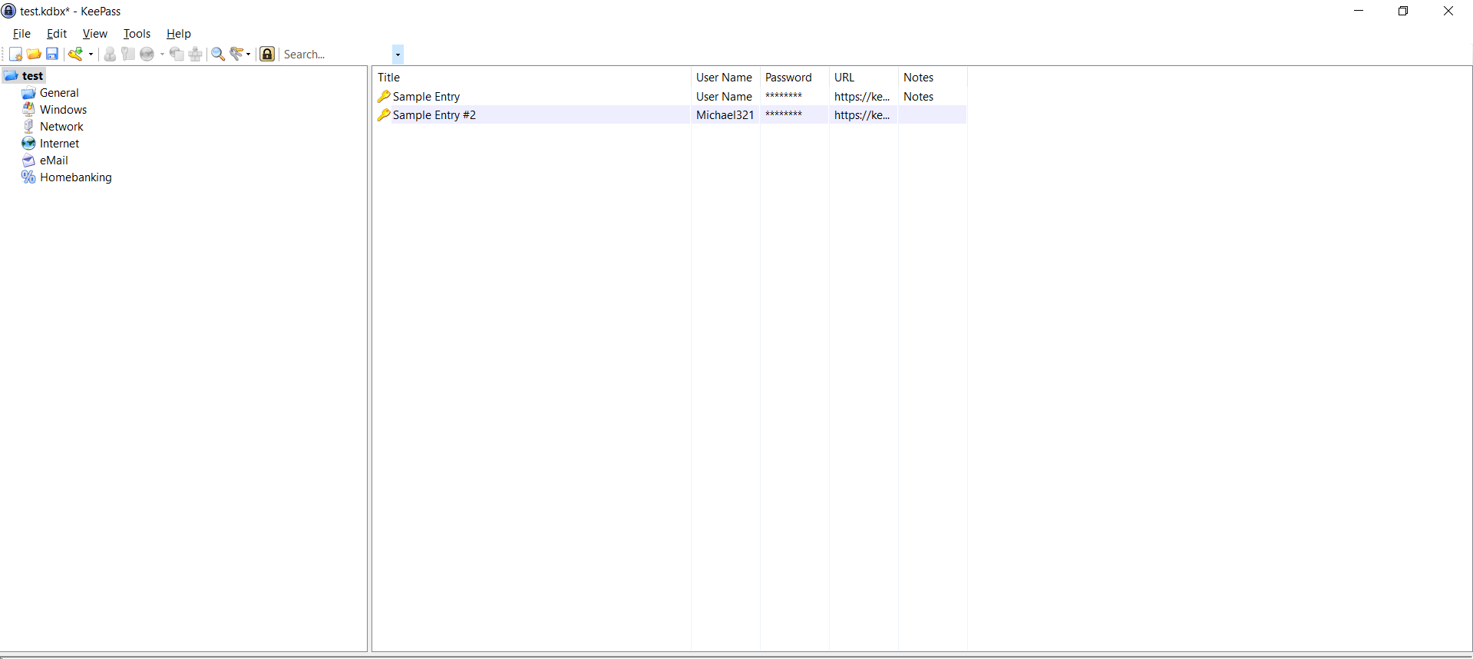Click the key icon of Sample Entry #2
Screen dimensions: 1473x659
[x=384, y=114]
